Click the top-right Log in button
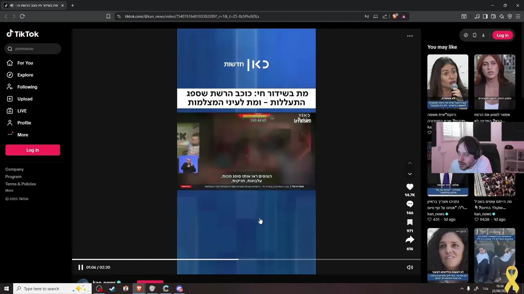The image size is (524, 294). click(502, 35)
